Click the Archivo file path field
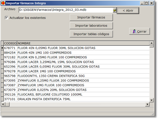The image size is (158, 119). pyautogui.click(x=66, y=10)
